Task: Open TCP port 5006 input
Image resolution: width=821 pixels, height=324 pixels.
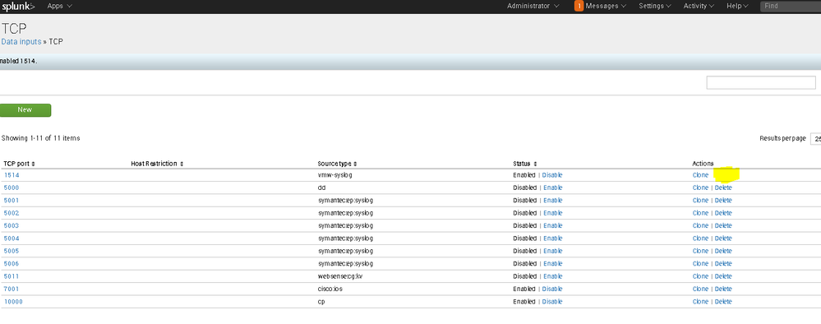Action: coord(12,263)
